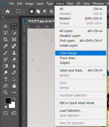This screenshot has width=109, height=127.
Task: Select the Rectangular Marquee tool in toolbox
Action: (x=14, y=26)
